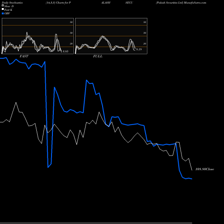The image size is (224, 224).
Task: Click the 'Palash Securities Ltd' MunafaSutra.com label
Action: pyautogui.click(x=181, y=3)
